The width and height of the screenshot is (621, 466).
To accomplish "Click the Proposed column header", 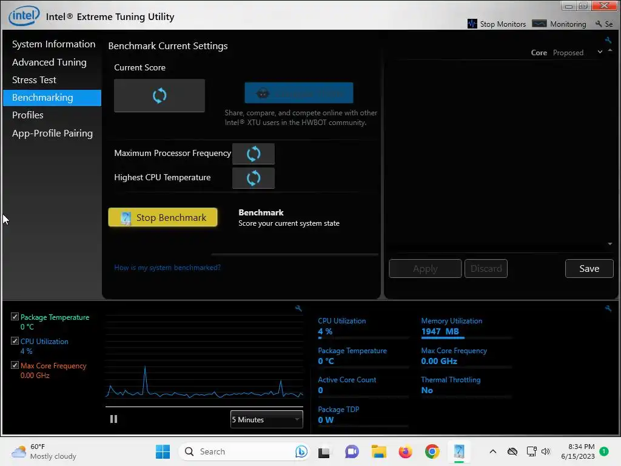I will coord(568,53).
